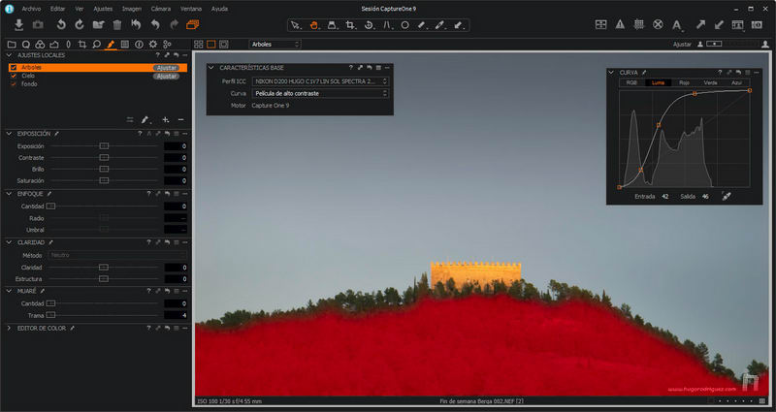Uncheck the Cielo layer checkbox
This screenshot has width=776, height=412.
coord(14,76)
